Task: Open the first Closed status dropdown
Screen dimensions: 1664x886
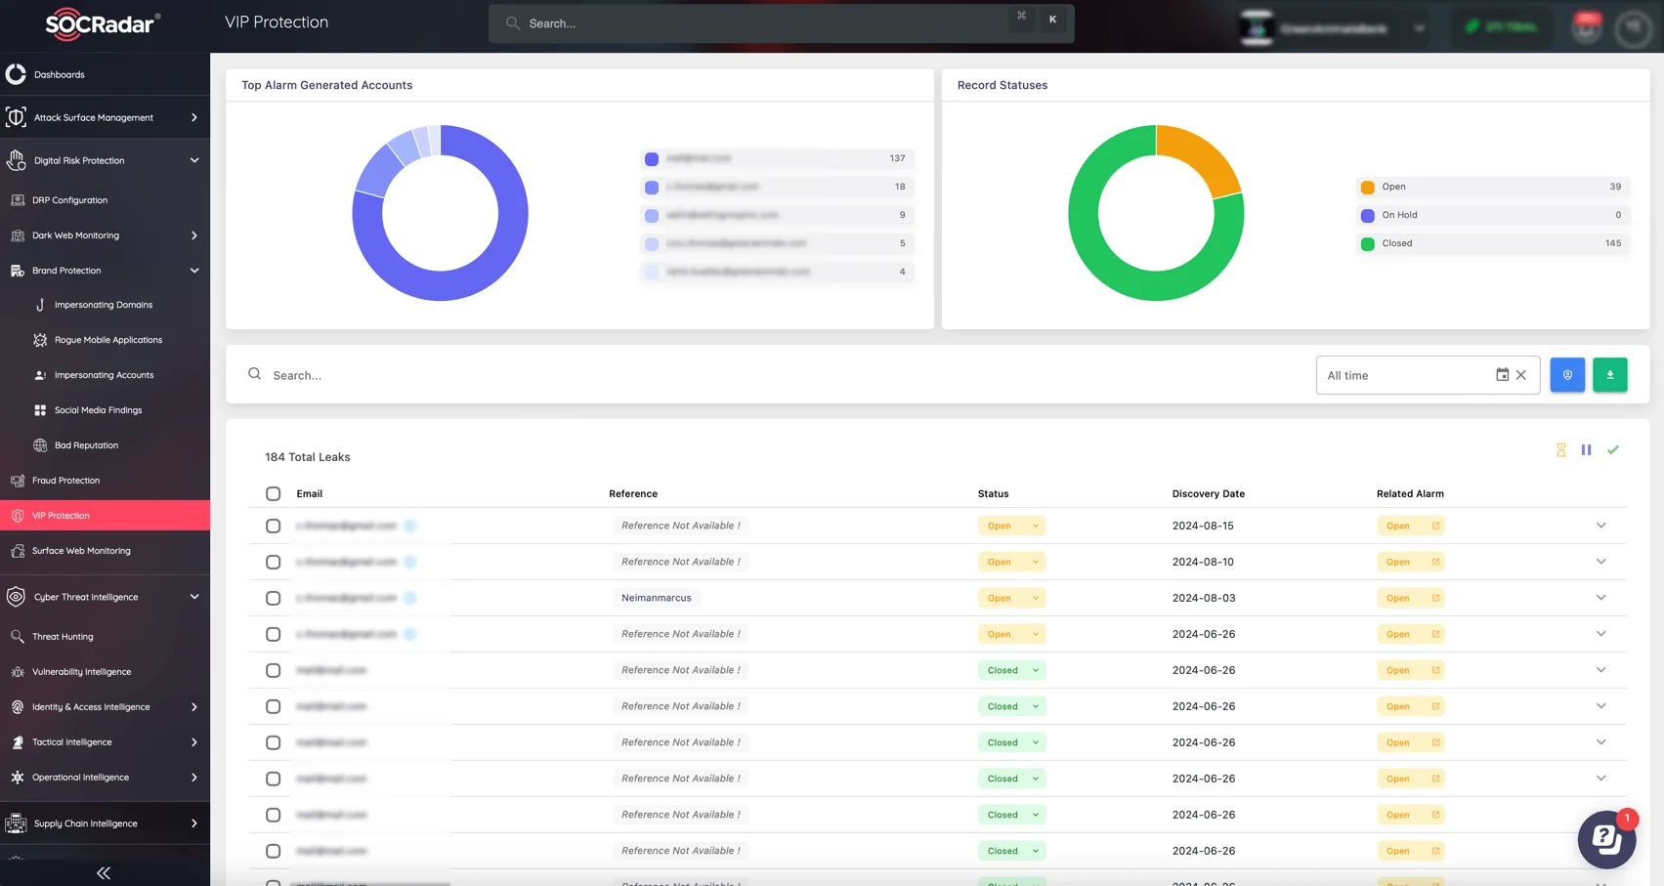Action: [x=1011, y=670]
